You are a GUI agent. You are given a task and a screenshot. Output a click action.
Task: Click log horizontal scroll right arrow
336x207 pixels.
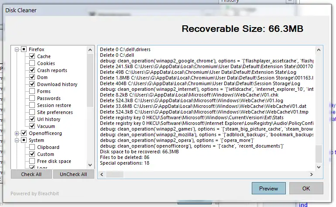point(312,175)
